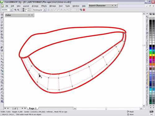The height and width of the screenshot is (116, 155).
Task: Select the Pick tool arrow
Action: (x=2, y=56)
